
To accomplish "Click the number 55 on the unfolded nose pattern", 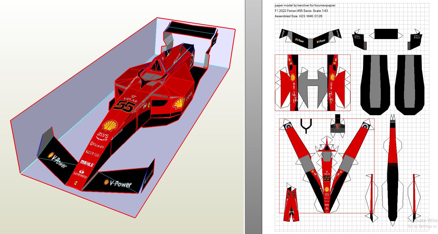I will tap(327, 178).
